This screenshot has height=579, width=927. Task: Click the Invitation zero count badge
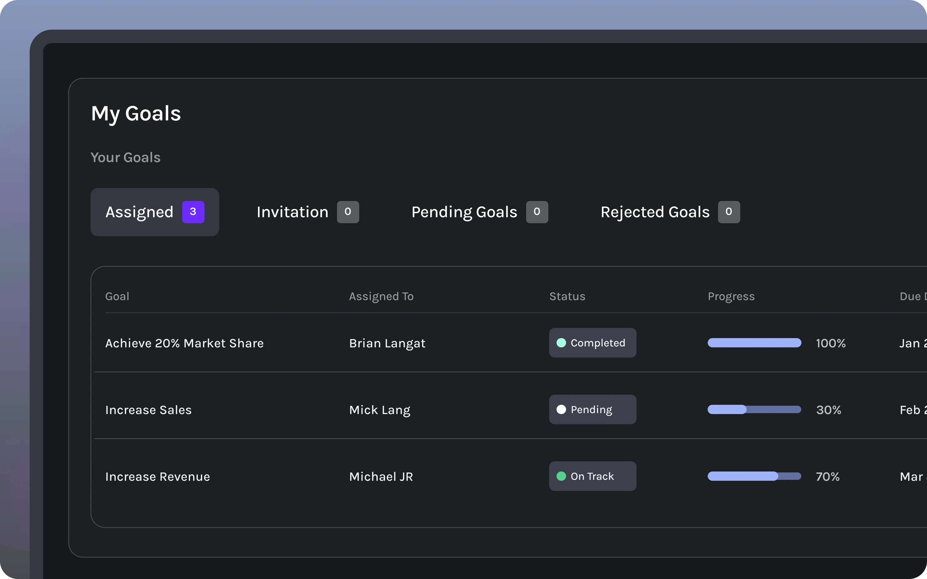click(x=348, y=212)
